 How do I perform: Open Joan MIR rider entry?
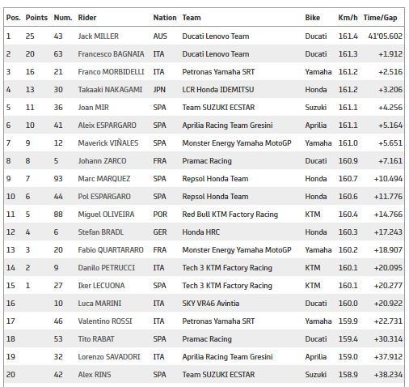(x=94, y=108)
